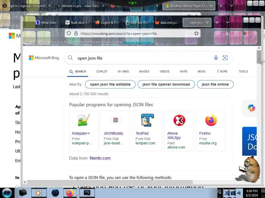
Task: Click the Microsoft Bing logo
Action: coord(44,58)
